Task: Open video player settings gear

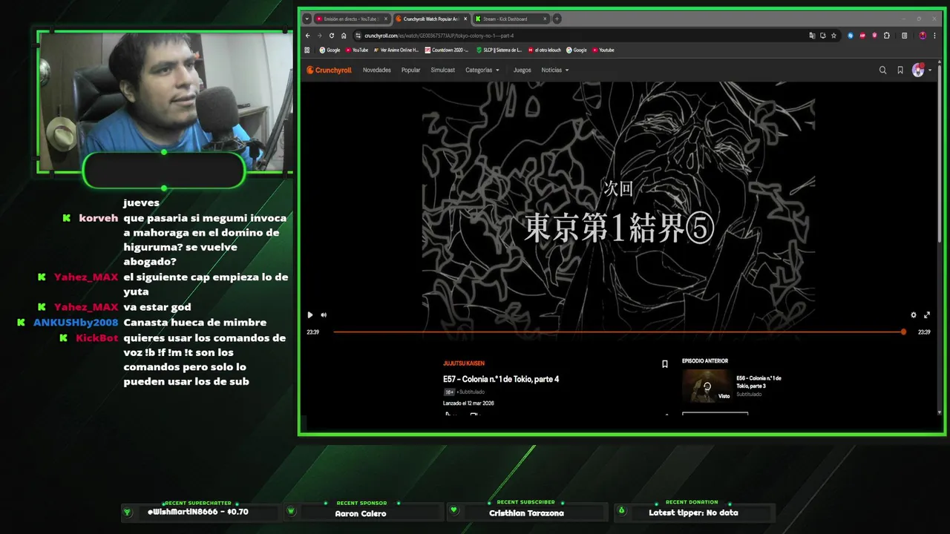Action: [914, 315]
